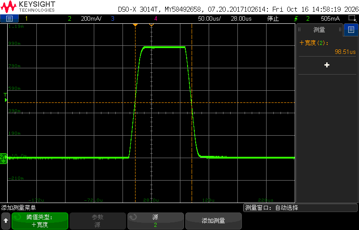359x230 pixels.
Task: Open the blue sidebar panel list icon
Action: (351, 30)
